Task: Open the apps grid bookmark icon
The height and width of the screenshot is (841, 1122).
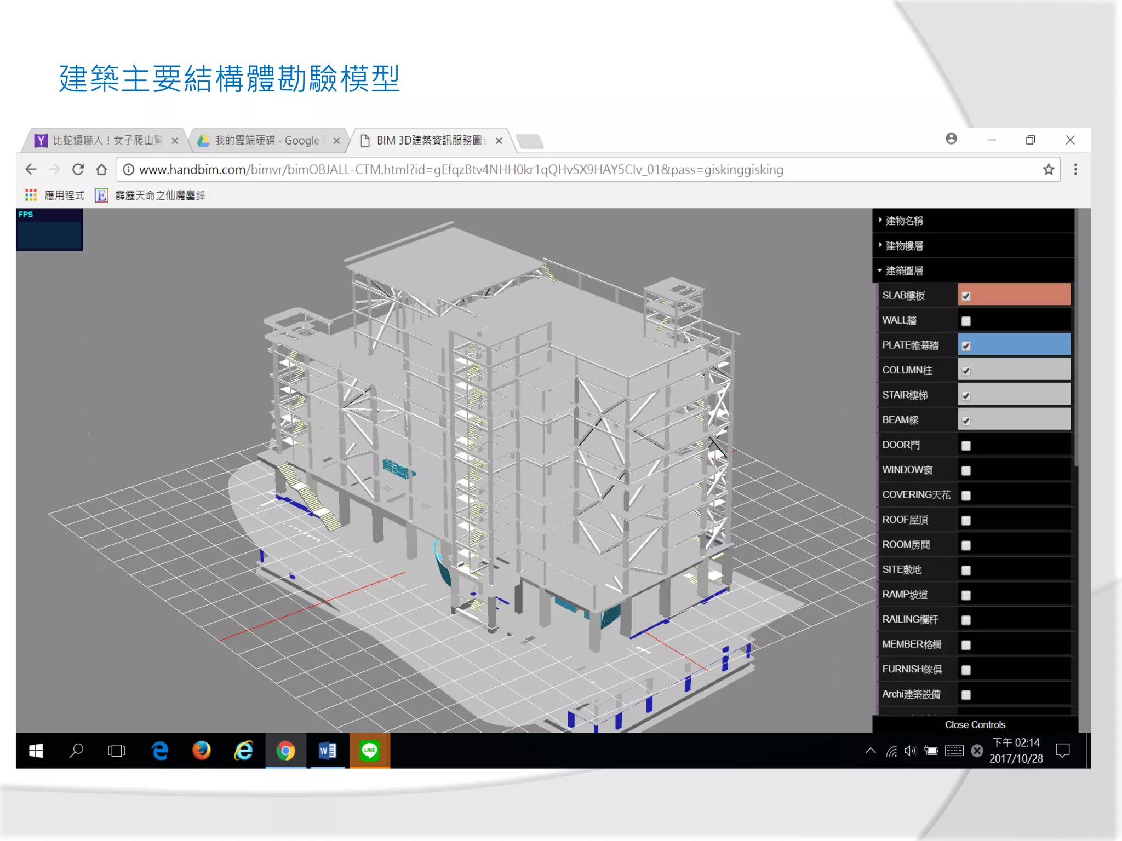Action: click(x=31, y=195)
